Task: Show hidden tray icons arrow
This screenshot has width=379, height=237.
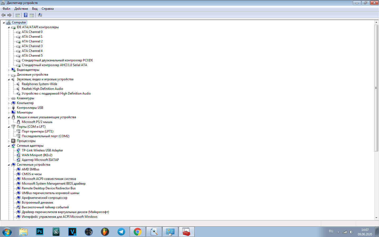Action: tap(338, 232)
